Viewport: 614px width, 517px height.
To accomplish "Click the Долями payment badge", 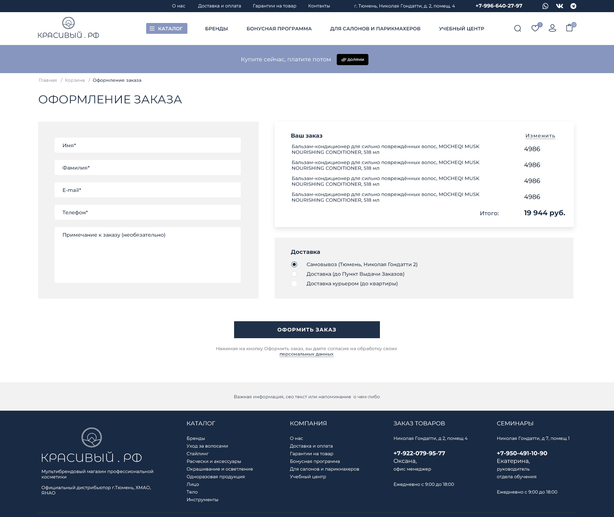I will pos(352,59).
